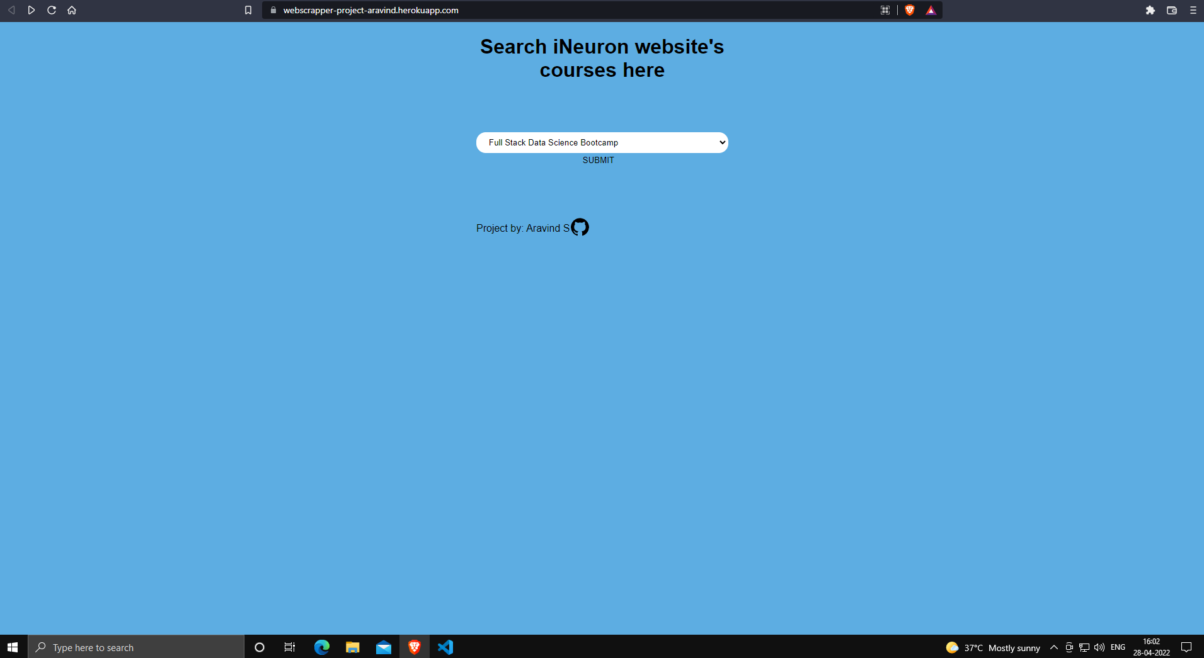The height and width of the screenshot is (658, 1204).
Task: Click the network icon in tray
Action: [1084, 647]
